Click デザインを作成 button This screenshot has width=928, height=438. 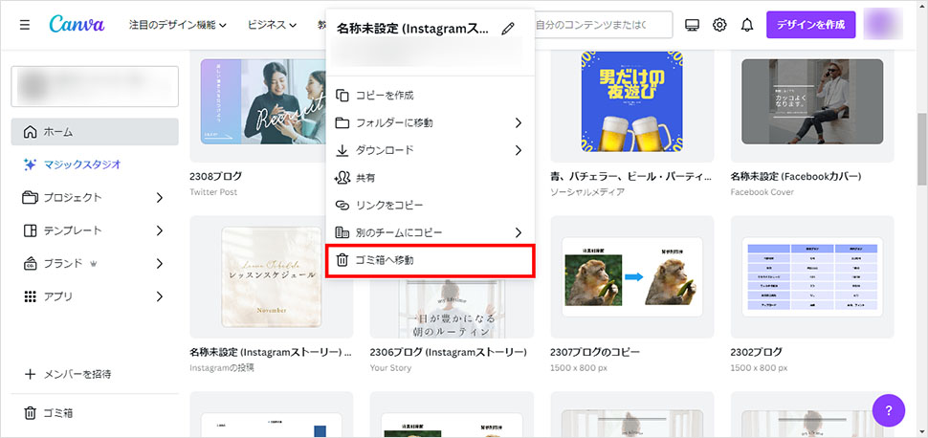[811, 25]
